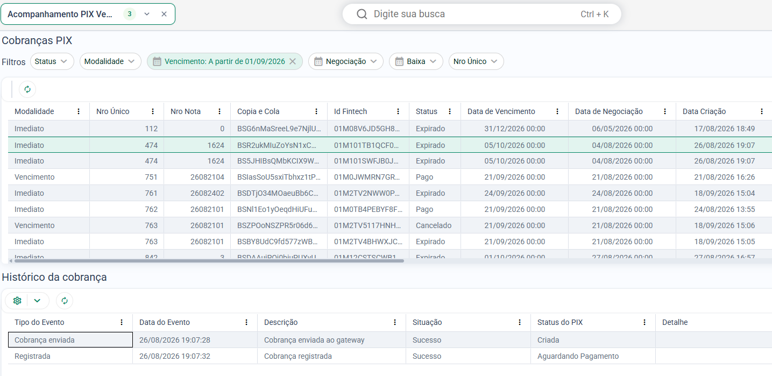Open column menu for Data do Evento
This screenshot has width=772, height=376.
pyautogui.click(x=246, y=322)
